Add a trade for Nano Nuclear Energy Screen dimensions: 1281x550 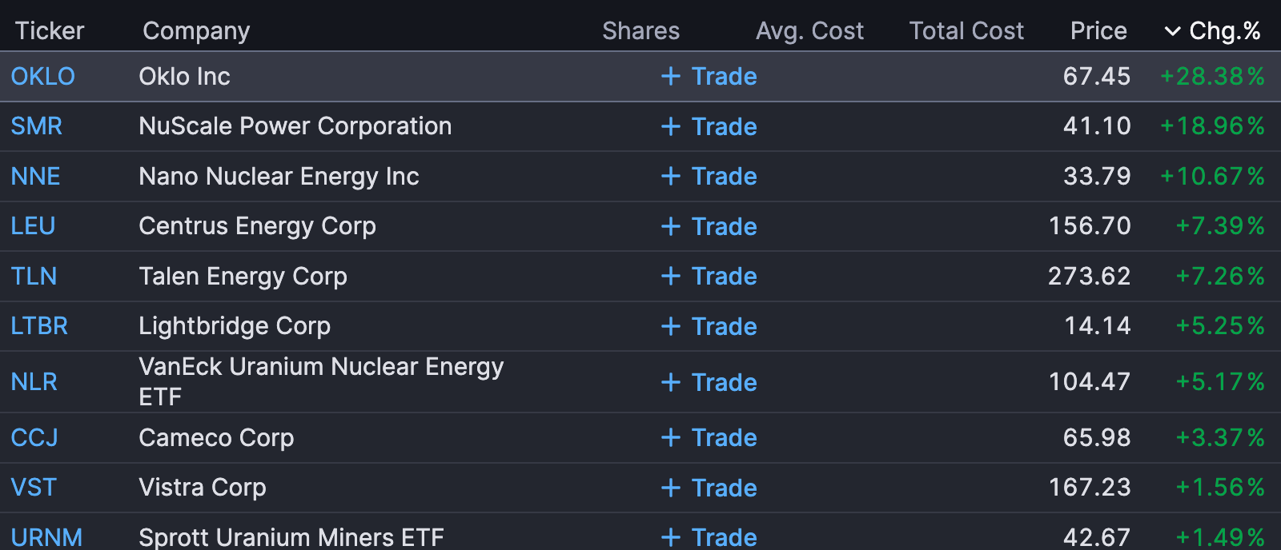709,176
